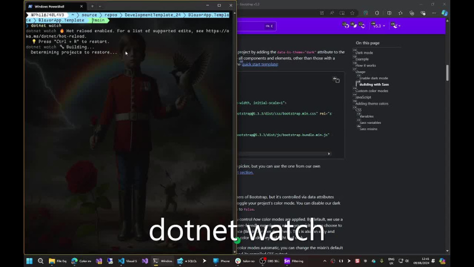
Task: Go to 'Usage' section link
Action: pos(360,72)
